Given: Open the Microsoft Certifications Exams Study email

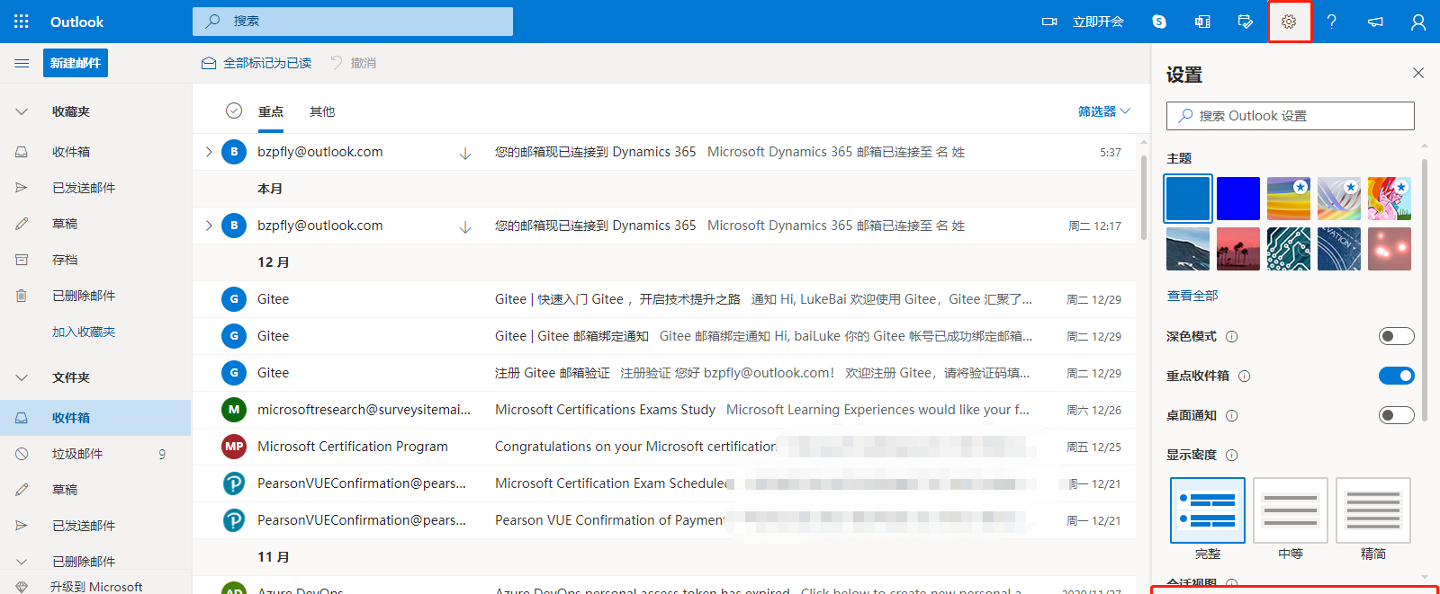Looking at the screenshot, I should (x=664, y=410).
